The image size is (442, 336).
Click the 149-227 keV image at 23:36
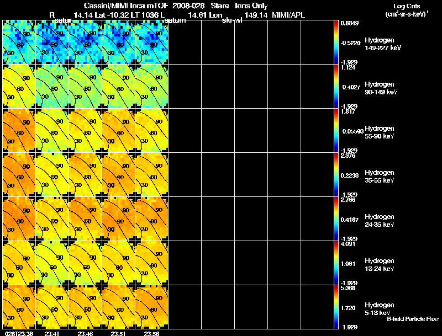19,42
